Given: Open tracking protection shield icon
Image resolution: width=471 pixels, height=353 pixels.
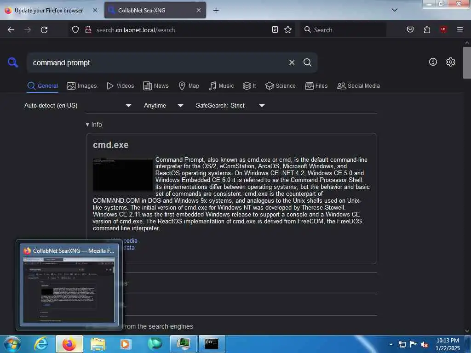Looking at the screenshot, I should pyautogui.click(x=75, y=29).
